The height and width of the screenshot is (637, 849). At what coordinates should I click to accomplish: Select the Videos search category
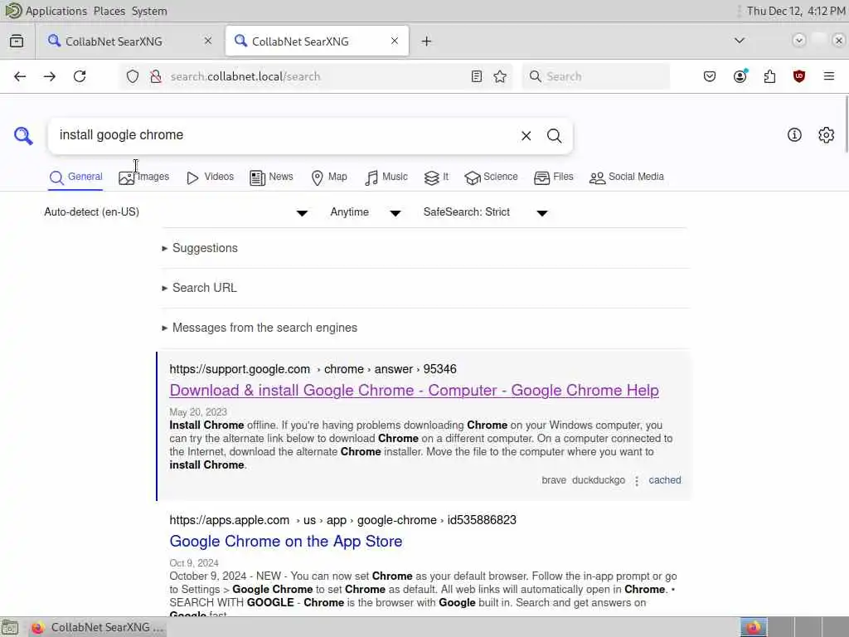coord(210,177)
